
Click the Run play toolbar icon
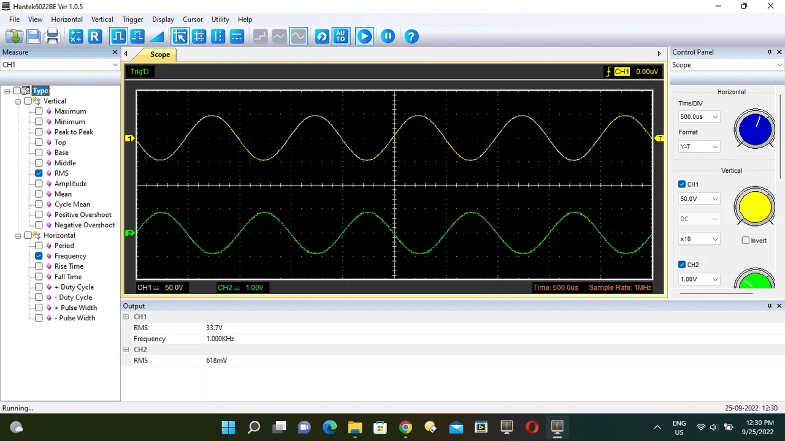pos(364,36)
